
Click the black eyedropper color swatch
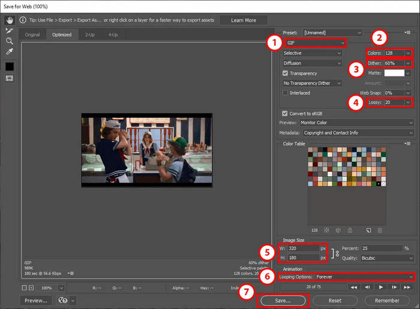[x=10, y=67]
